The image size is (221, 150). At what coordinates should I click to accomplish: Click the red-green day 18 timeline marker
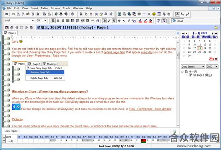click(143, 141)
